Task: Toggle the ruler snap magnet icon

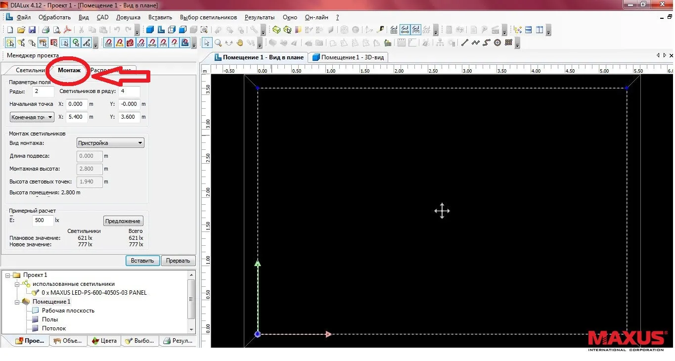Action: tap(163, 43)
